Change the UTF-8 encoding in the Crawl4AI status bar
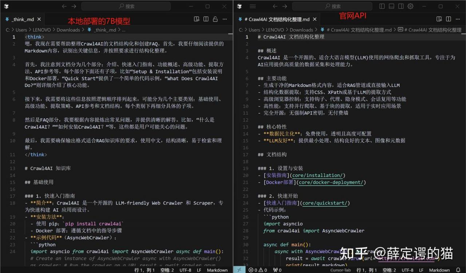The width and height of the screenshot is (466, 273). [x=407, y=270]
